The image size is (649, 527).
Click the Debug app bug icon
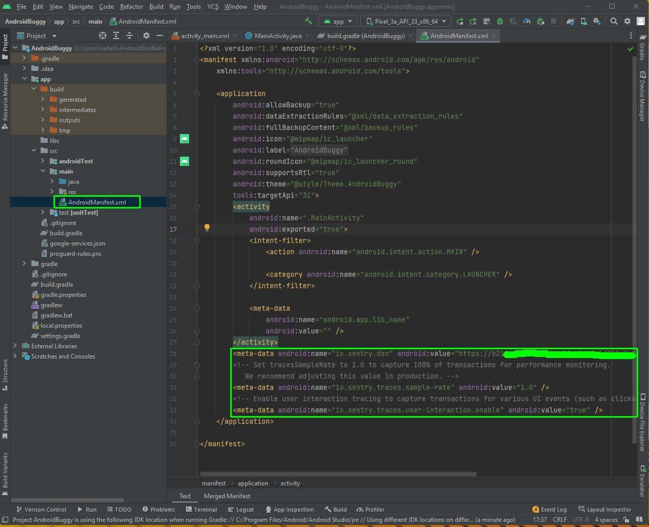click(x=500, y=21)
